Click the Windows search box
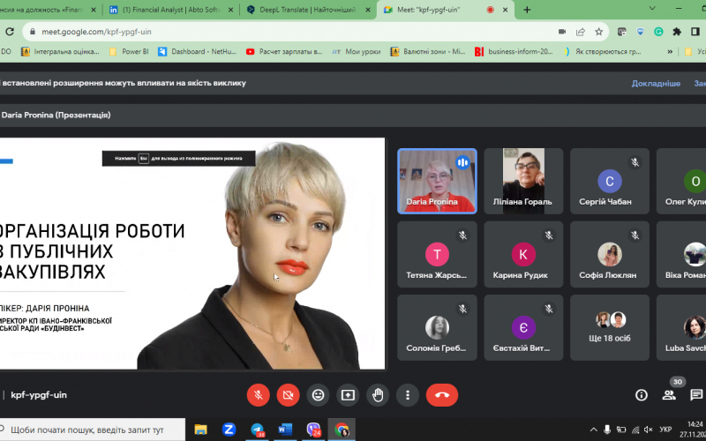The image size is (706, 441). click(93, 430)
